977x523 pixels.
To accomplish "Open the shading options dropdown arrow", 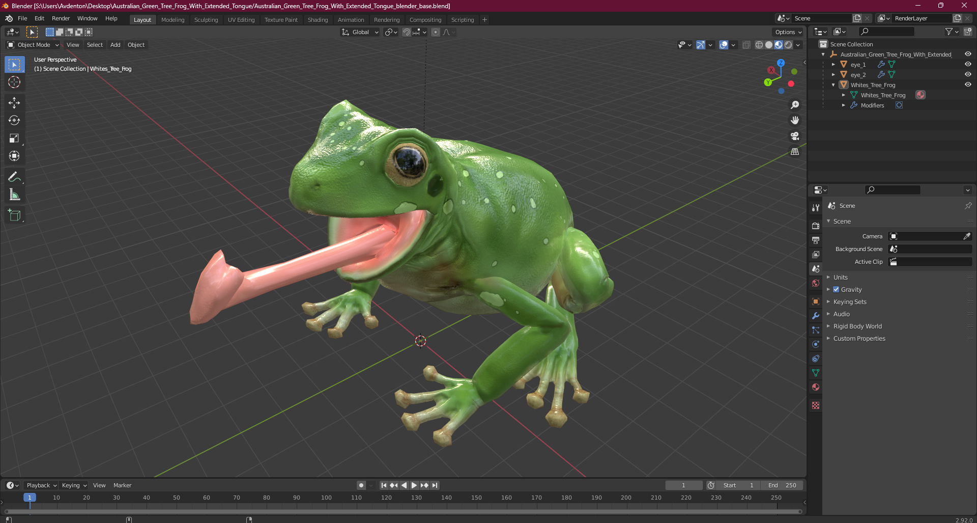I will point(798,45).
